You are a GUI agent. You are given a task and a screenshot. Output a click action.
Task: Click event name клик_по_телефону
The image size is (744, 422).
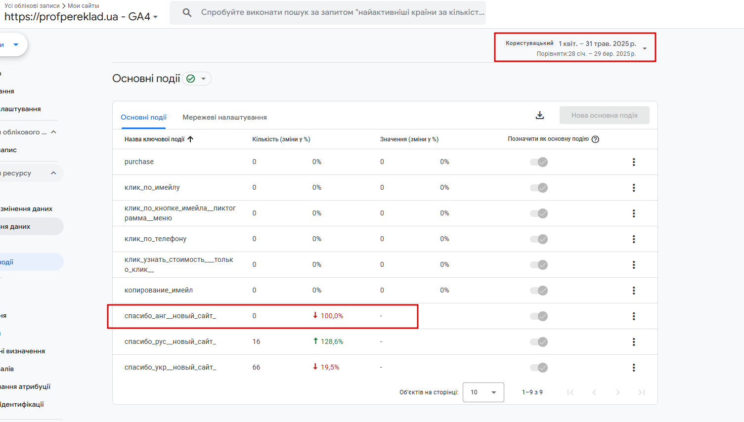pos(155,239)
